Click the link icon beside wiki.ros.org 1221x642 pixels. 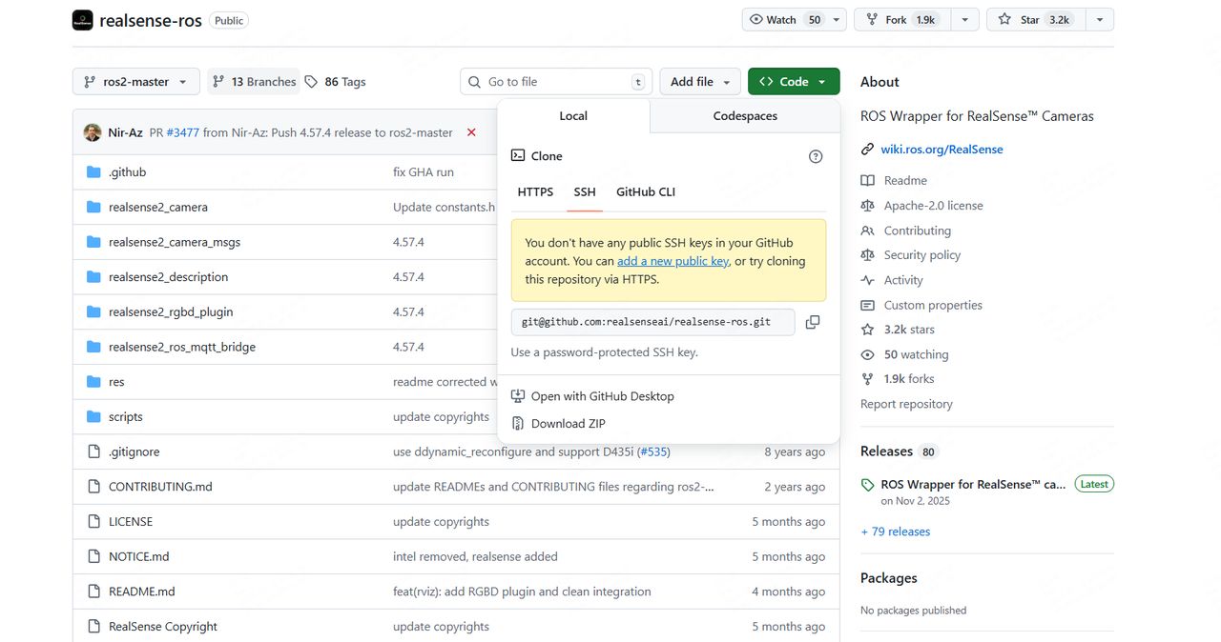[x=867, y=150]
